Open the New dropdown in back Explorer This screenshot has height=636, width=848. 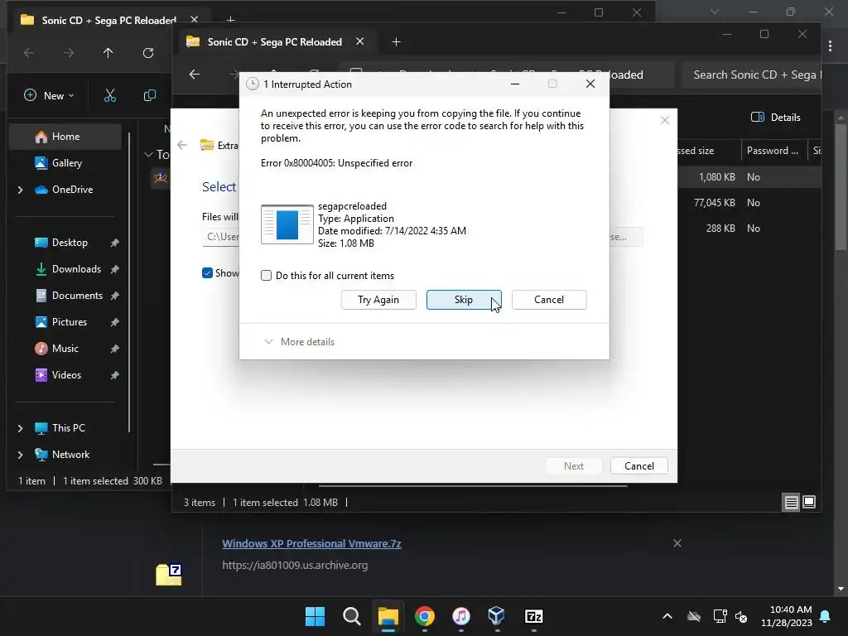(x=49, y=96)
